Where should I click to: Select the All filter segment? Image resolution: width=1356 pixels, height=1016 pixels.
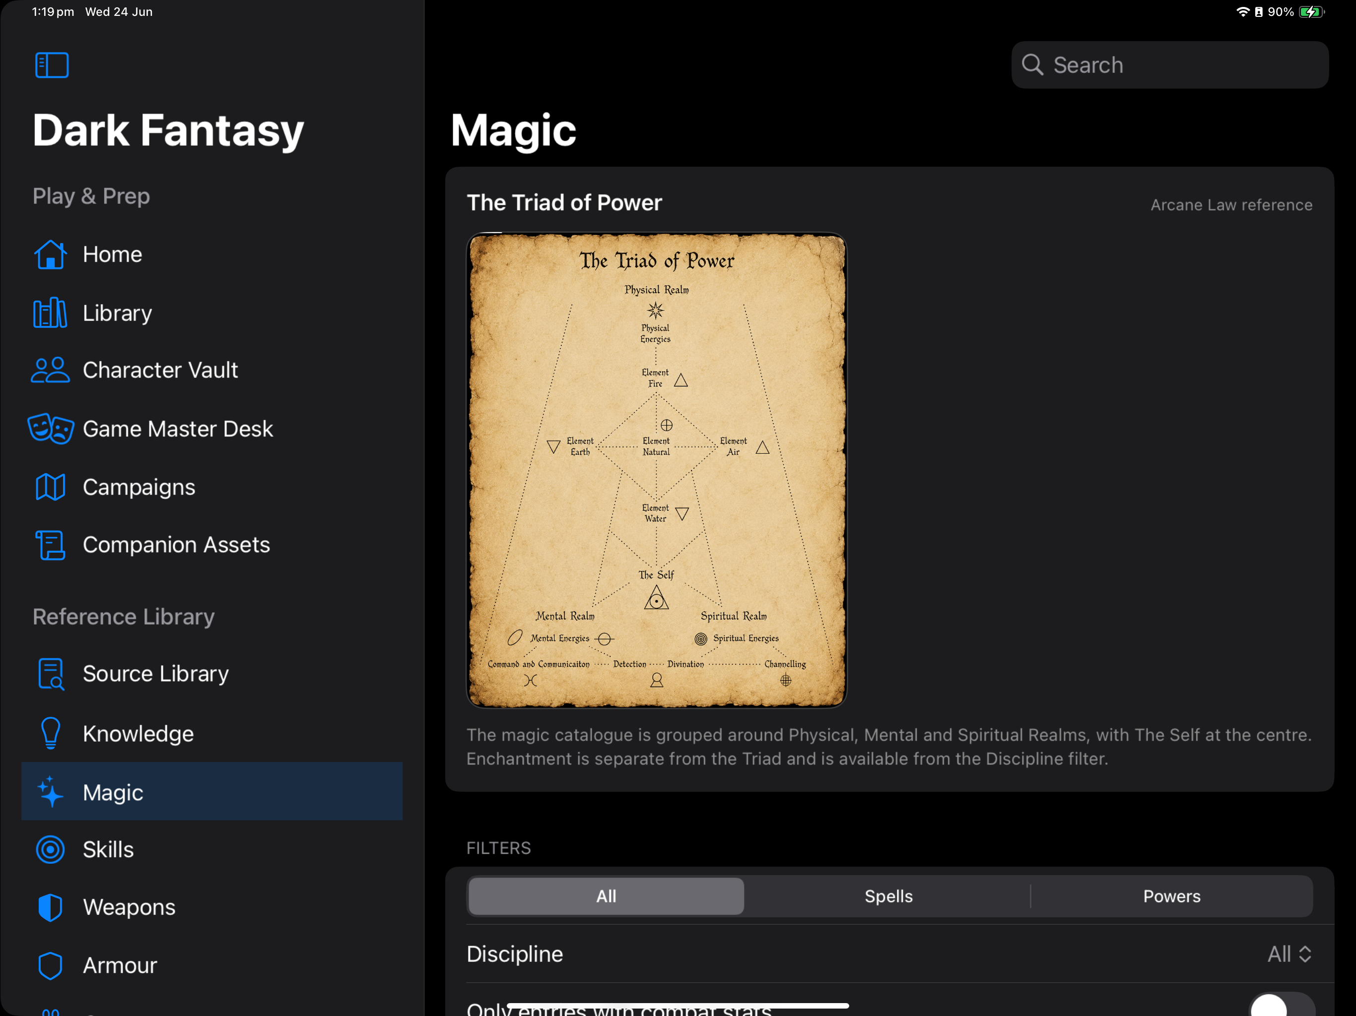[x=606, y=896]
